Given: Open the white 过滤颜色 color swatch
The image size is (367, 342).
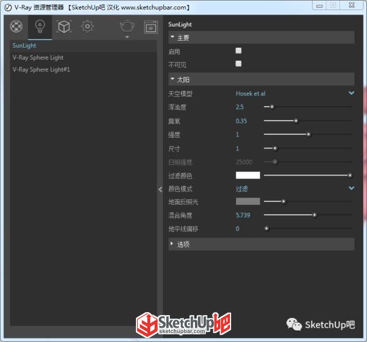Looking at the screenshot, I should tap(248, 175).
